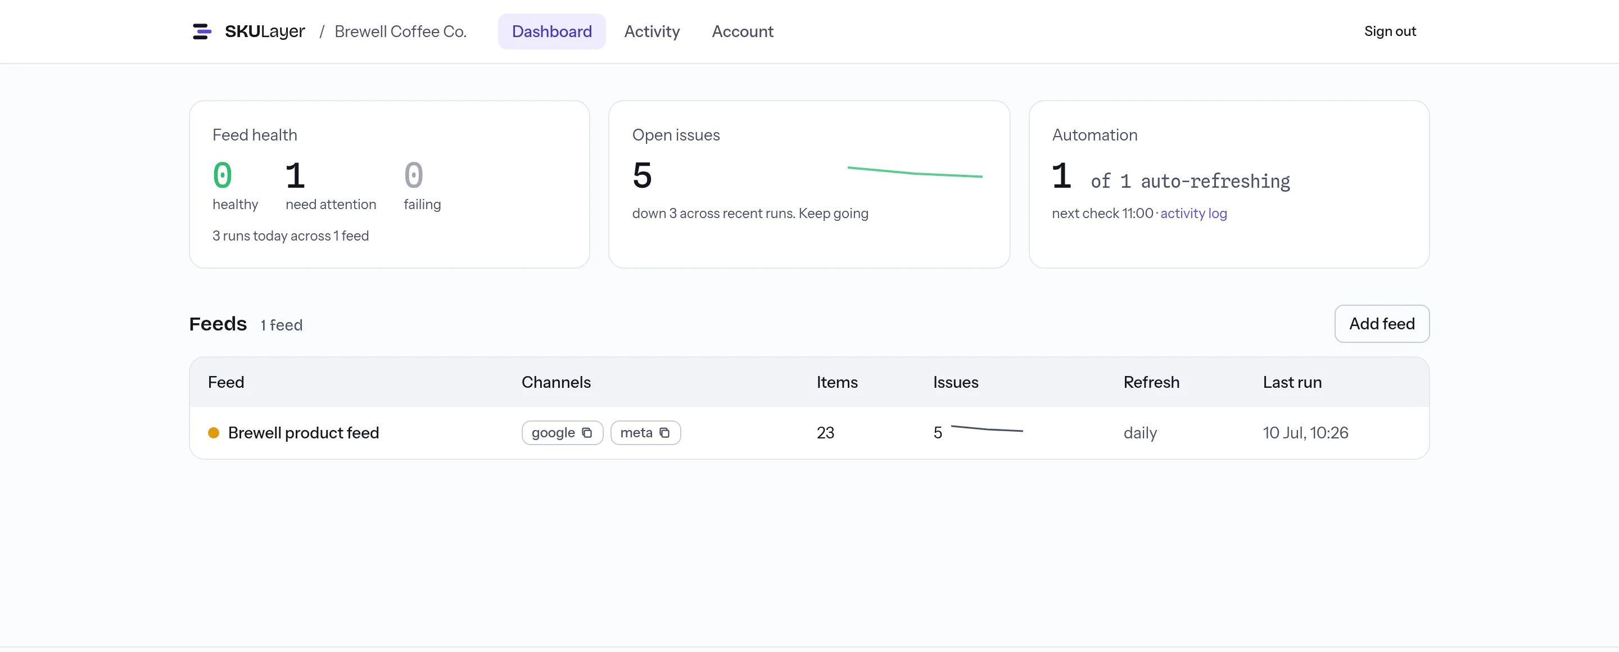
Task: Click the items count 23
Action: click(825, 433)
